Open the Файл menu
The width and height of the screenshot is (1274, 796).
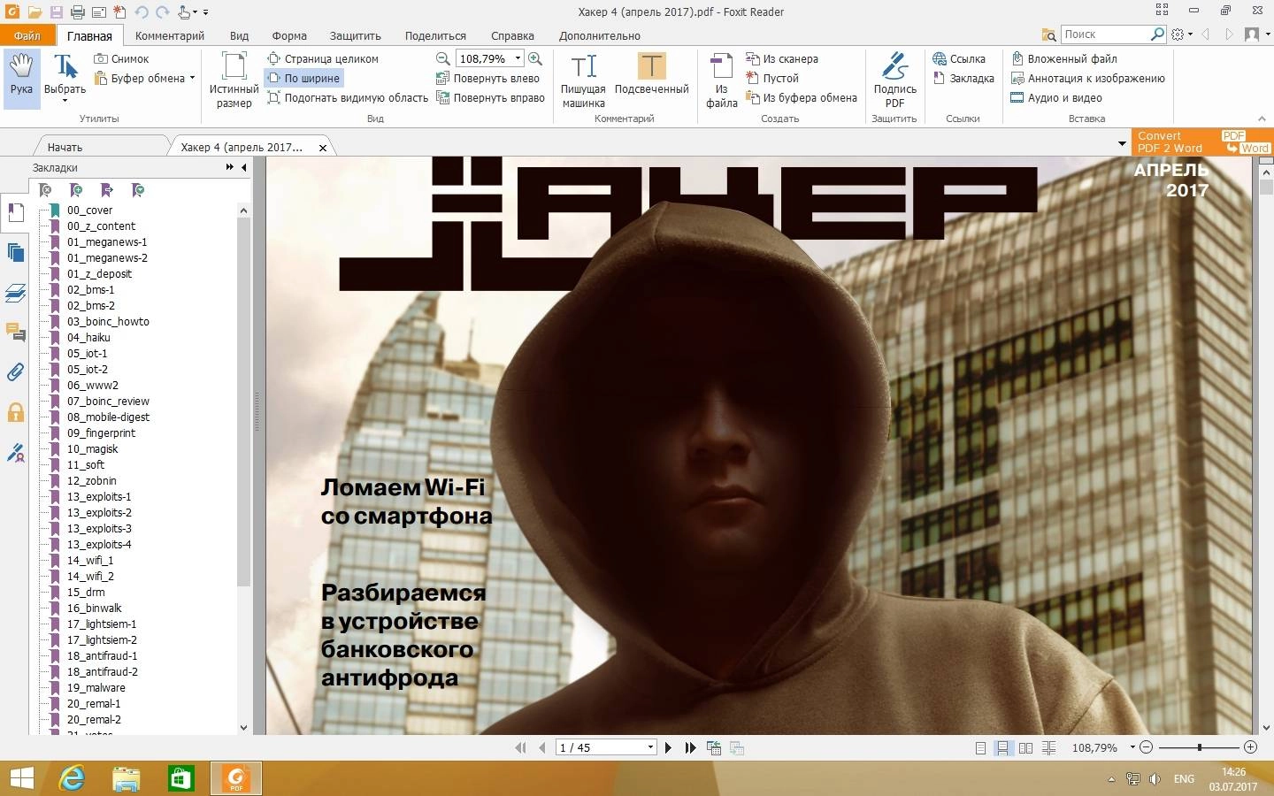point(27,35)
